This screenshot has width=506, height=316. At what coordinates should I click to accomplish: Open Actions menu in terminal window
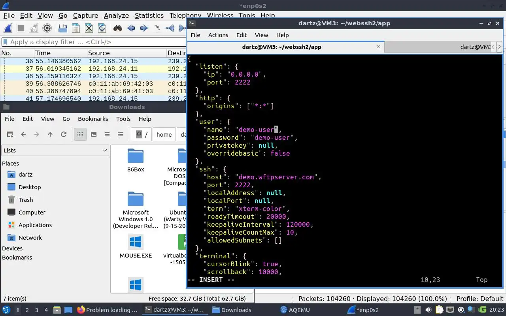tap(218, 35)
